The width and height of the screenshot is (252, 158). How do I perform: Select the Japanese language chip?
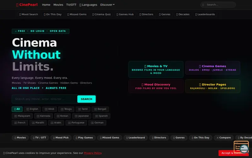click(x=82, y=116)
